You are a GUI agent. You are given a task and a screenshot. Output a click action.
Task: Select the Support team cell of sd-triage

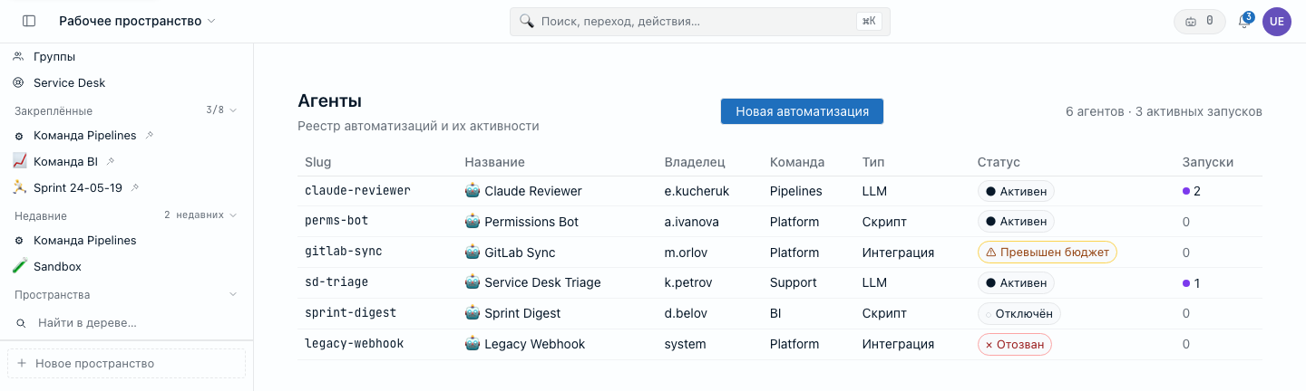(x=794, y=282)
